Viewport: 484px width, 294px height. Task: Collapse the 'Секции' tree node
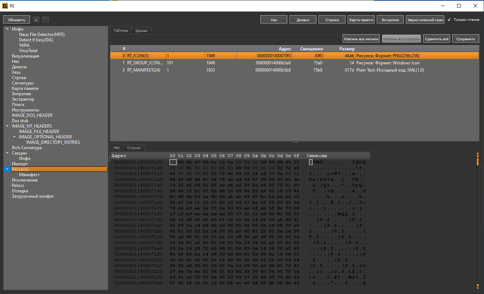click(7, 153)
